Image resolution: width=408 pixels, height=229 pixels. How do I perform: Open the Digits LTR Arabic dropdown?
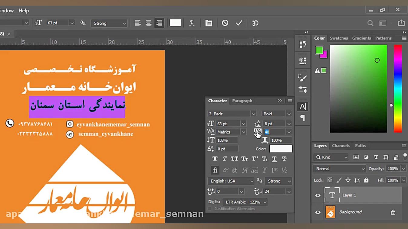click(x=245, y=202)
